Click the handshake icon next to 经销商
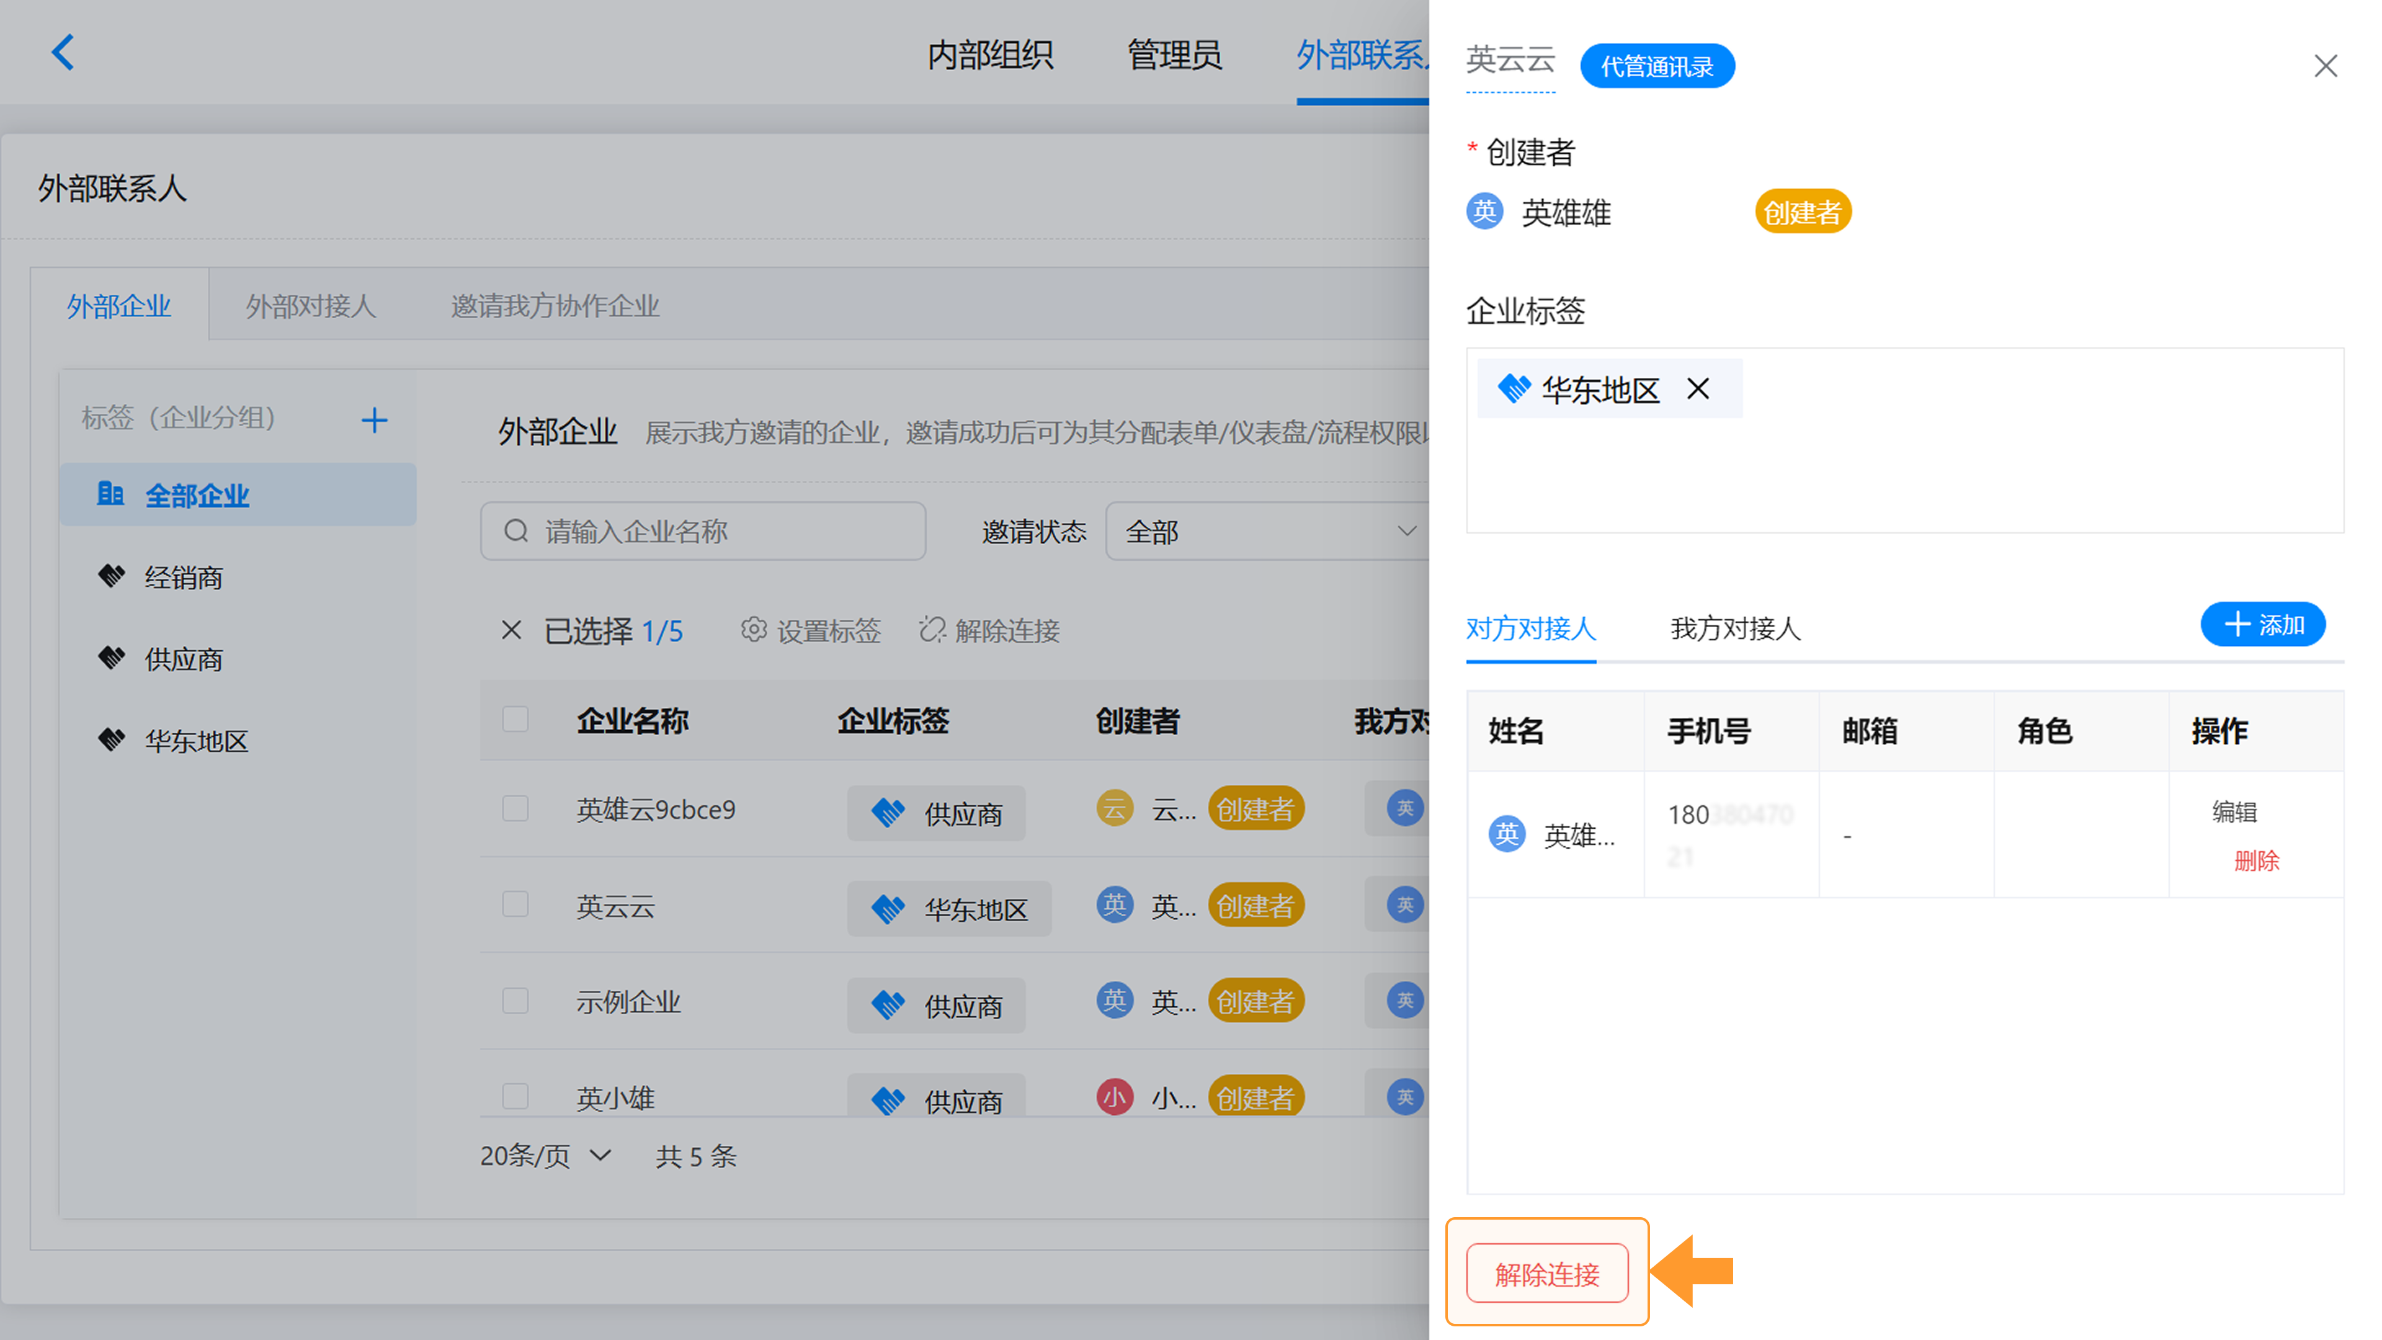Screen dimensions: 2382x1340 pos(112,576)
